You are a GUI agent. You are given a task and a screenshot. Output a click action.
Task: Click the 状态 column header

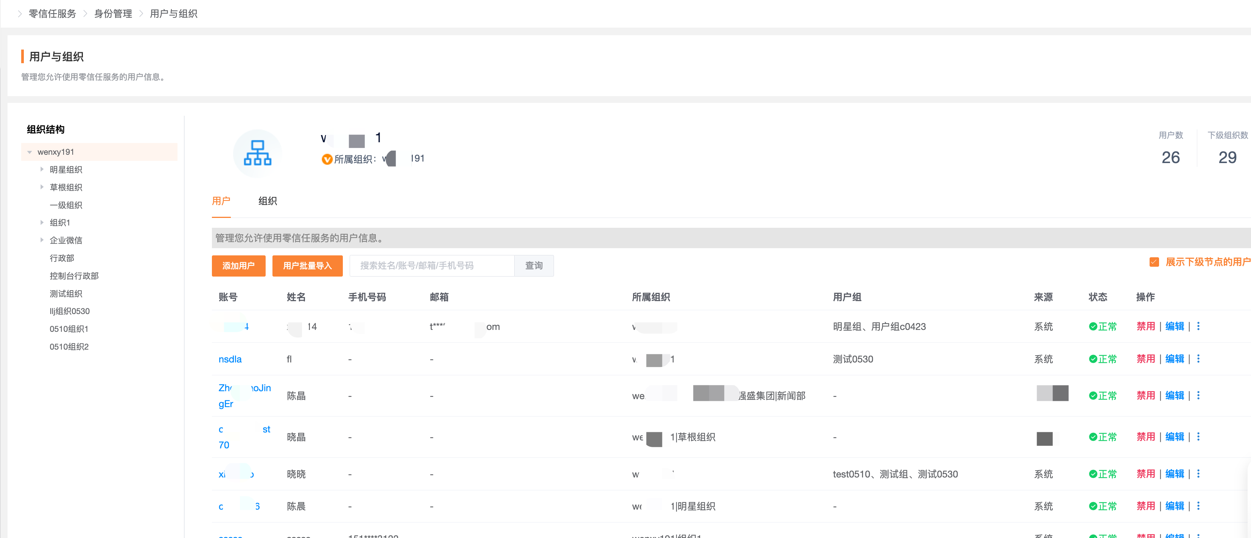[1097, 297]
